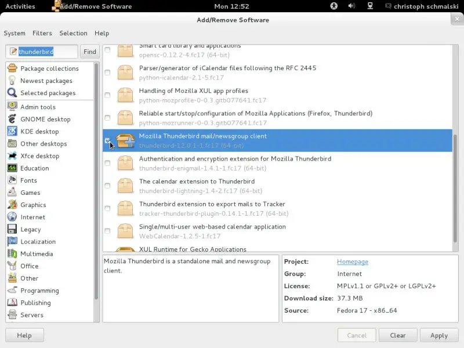
Task: Open the christoph schmalski user menu
Action: click(x=422, y=6)
